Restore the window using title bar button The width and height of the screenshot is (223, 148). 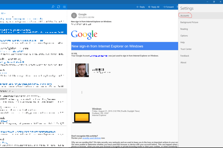tap(214, 2)
